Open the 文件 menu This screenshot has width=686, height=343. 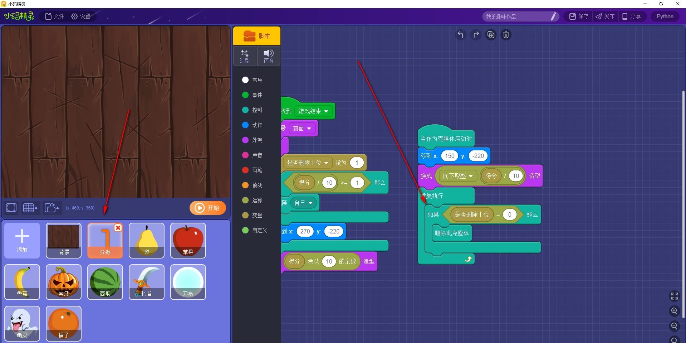pos(55,16)
